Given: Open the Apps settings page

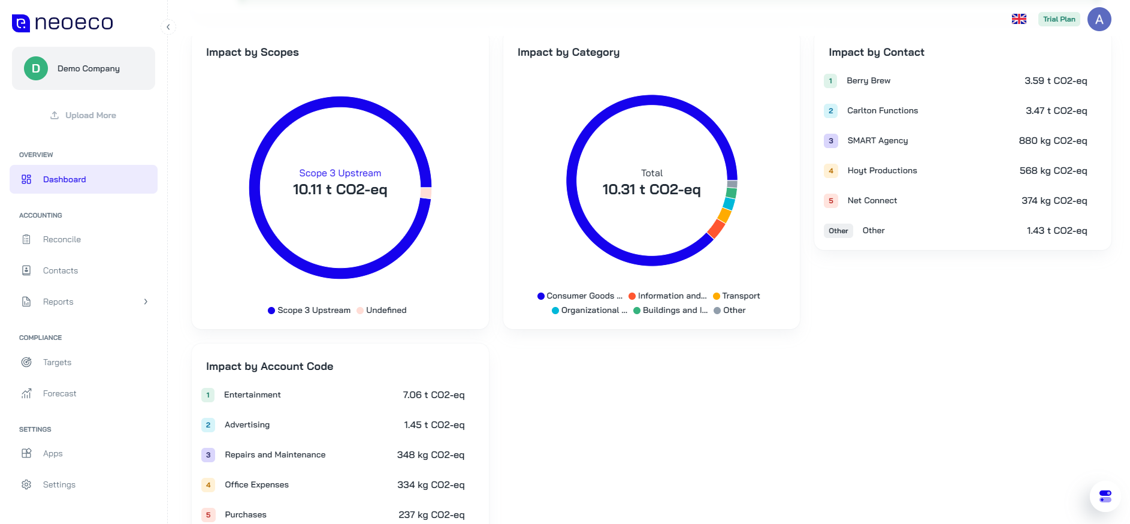Looking at the screenshot, I should click(83, 453).
